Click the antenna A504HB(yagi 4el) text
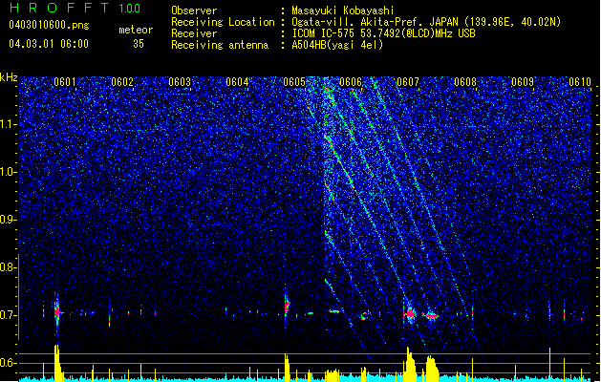601x382 pixels. [337, 45]
